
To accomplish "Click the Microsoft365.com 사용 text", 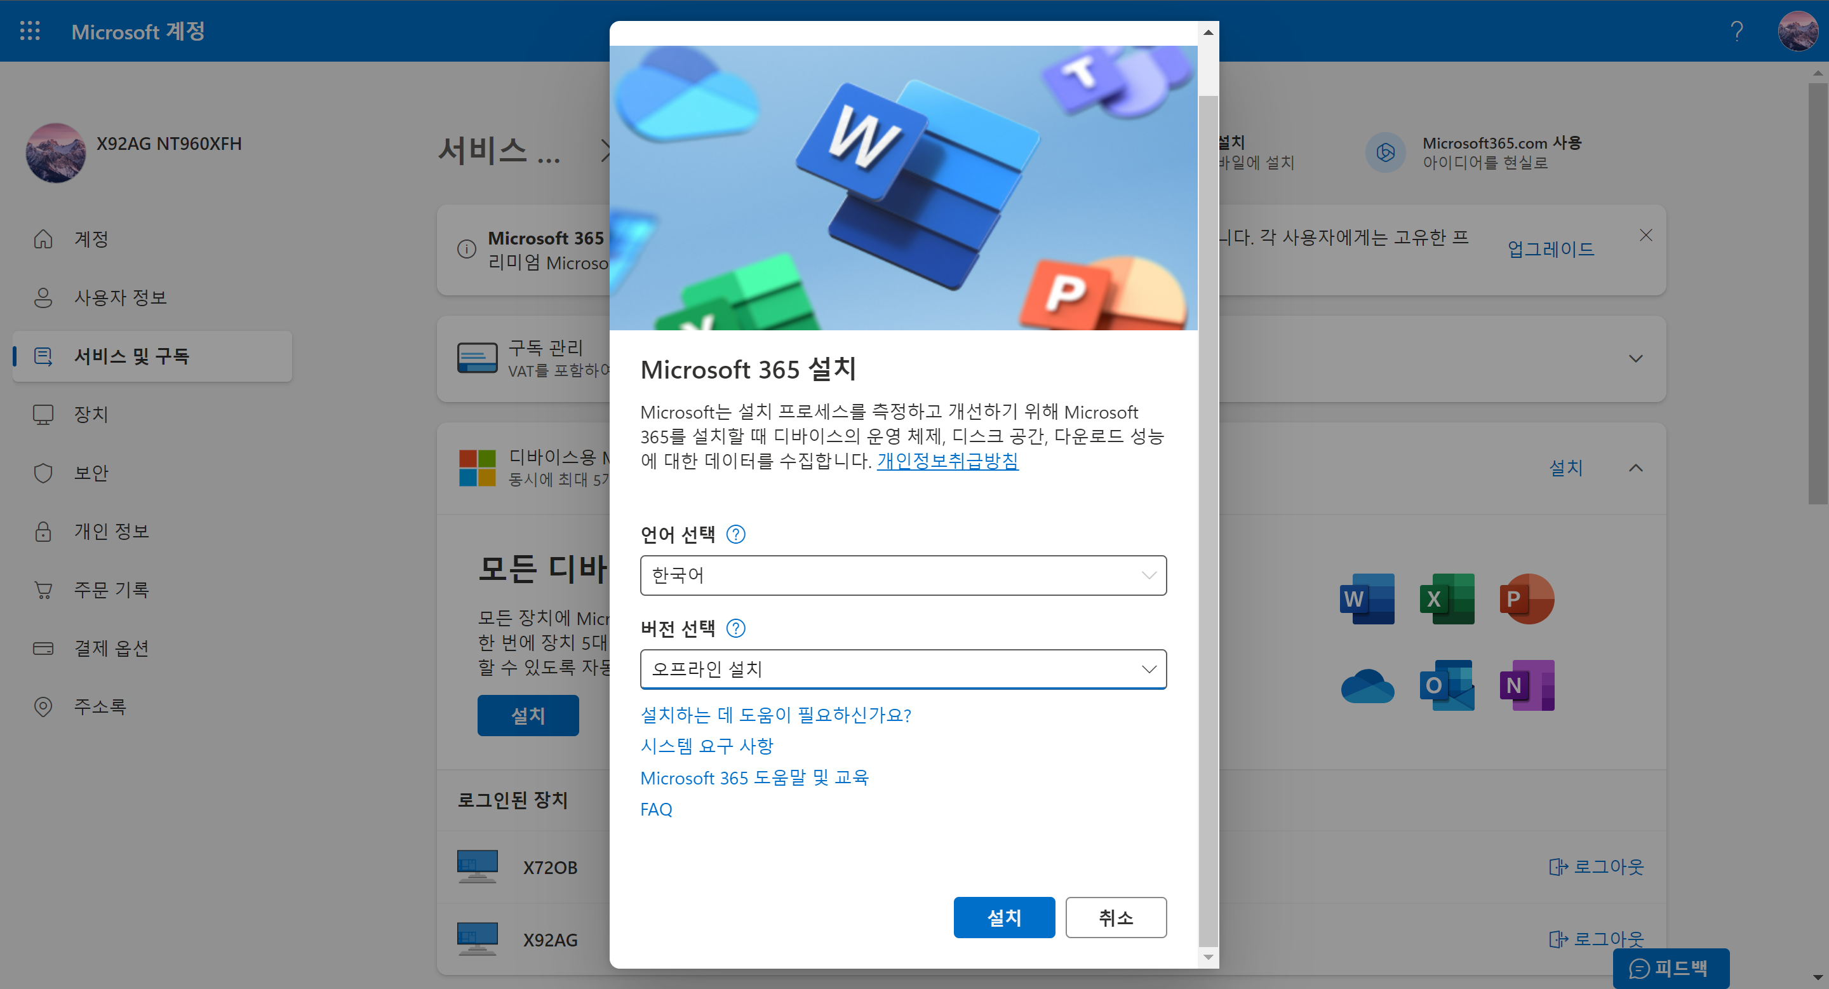I will (x=1502, y=144).
